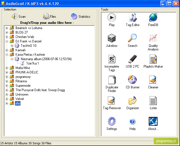This screenshot has width=180, height=146.
Task: Select the ?cie?ka 1 song item
Action: 32,63
